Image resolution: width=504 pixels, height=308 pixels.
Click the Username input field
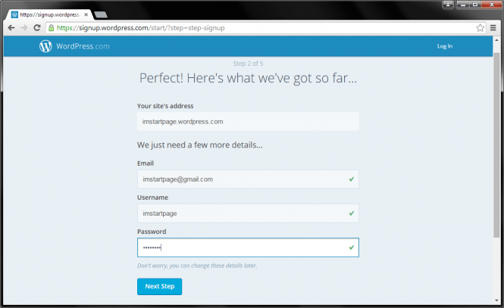click(x=248, y=213)
